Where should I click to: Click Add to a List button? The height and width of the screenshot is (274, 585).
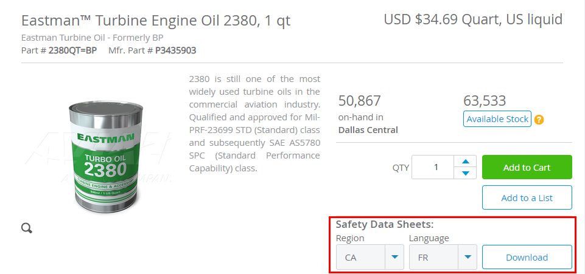[527, 197]
